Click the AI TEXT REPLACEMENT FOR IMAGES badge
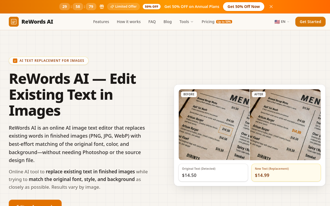The image size is (330, 206). pyautogui.click(x=49, y=61)
